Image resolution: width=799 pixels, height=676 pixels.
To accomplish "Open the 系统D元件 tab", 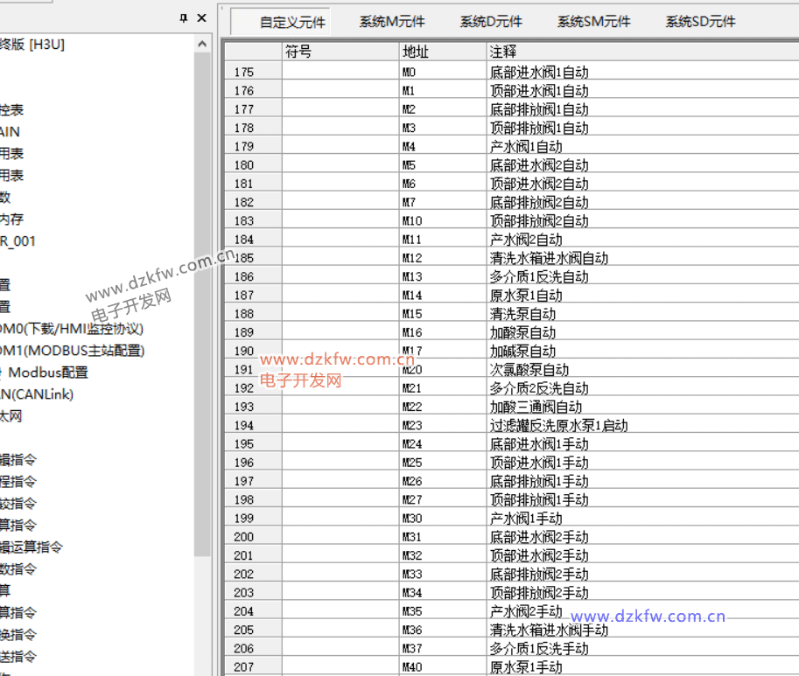I will coord(491,22).
